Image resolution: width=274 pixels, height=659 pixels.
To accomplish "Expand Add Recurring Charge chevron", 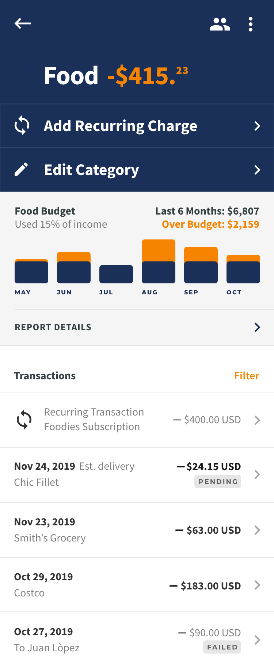I will coord(257,126).
